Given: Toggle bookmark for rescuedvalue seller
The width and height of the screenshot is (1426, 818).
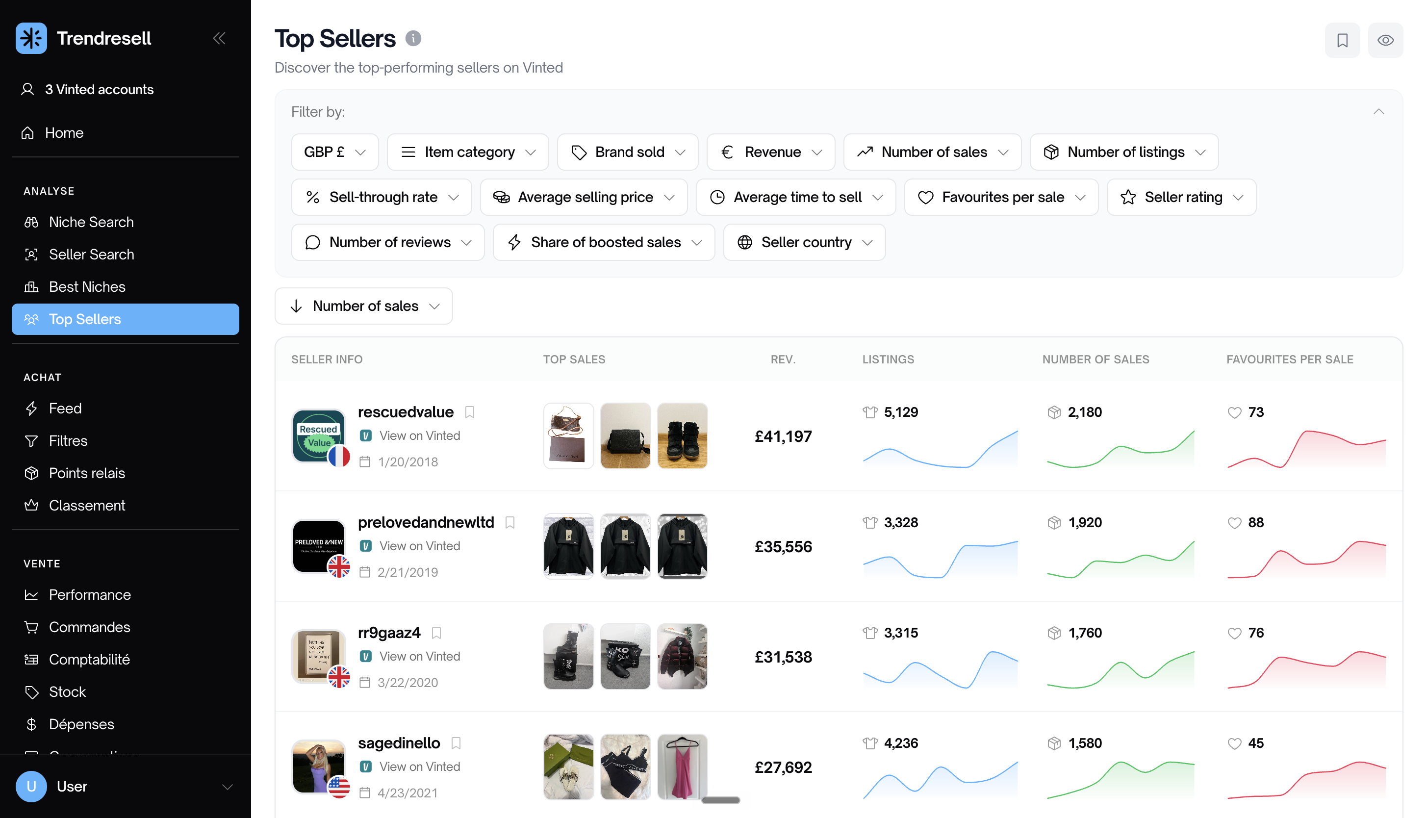Looking at the screenshot, I should [469, 412].
